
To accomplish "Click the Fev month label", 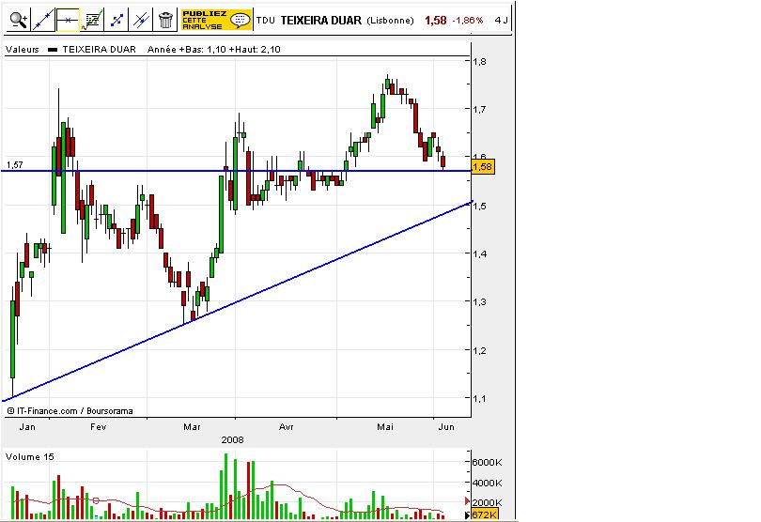I will click(x=98, y=427).
